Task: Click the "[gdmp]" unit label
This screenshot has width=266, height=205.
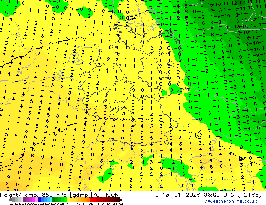Action: tap(80, 195)
